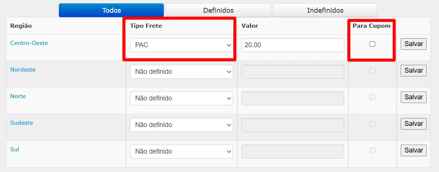Toggle the Nordeste Para Cupom checkbox

point(372,70)
